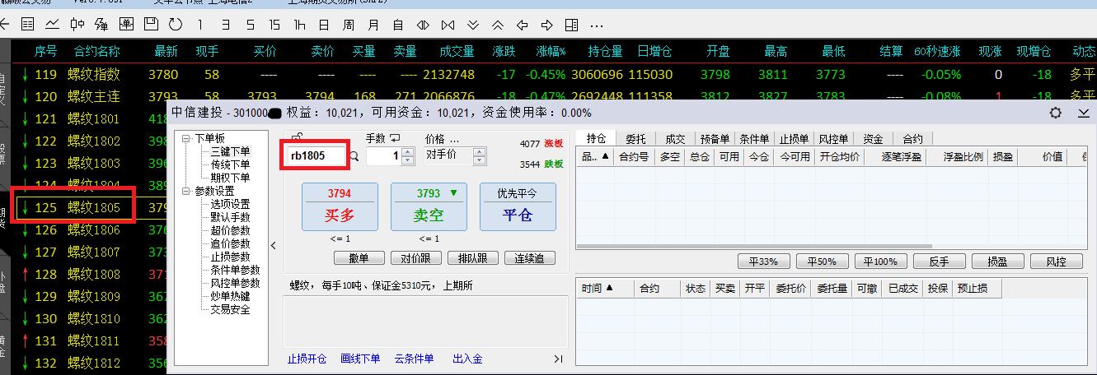Click the rb1805 contract code input field
Viewport: 1097px width, 375px height.
(315, 155)
